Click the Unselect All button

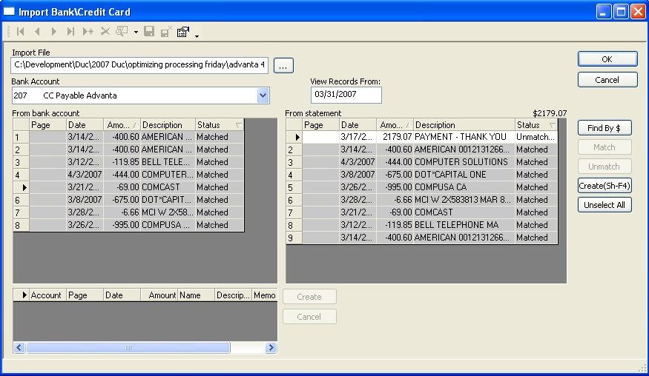[x=604, y=205]
